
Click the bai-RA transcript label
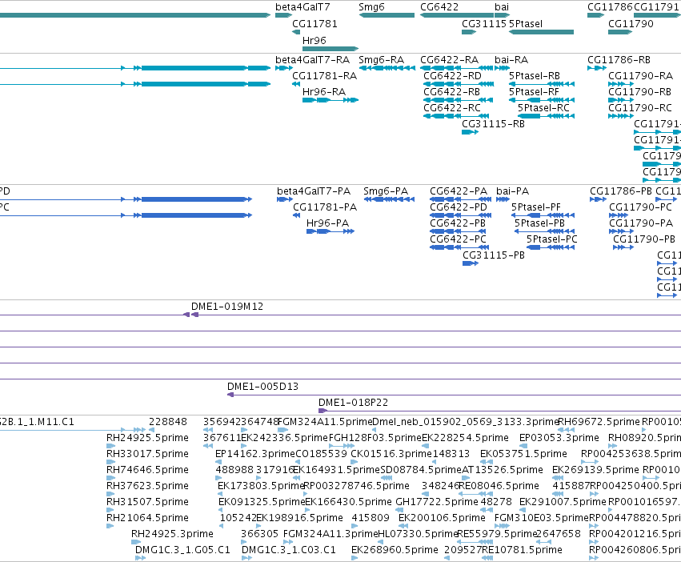point(511,59)
